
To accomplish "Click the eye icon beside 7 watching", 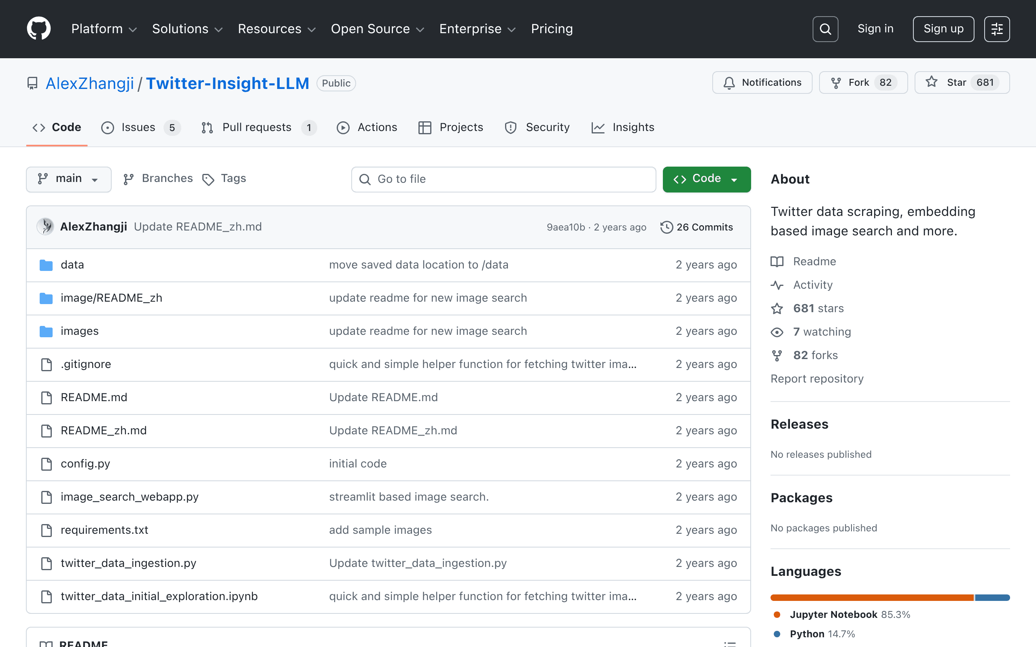I will pyautogui.click(x=777, y=332).
